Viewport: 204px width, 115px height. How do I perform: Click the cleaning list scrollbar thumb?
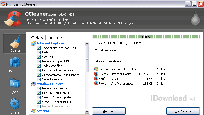[x=87, y=59]
